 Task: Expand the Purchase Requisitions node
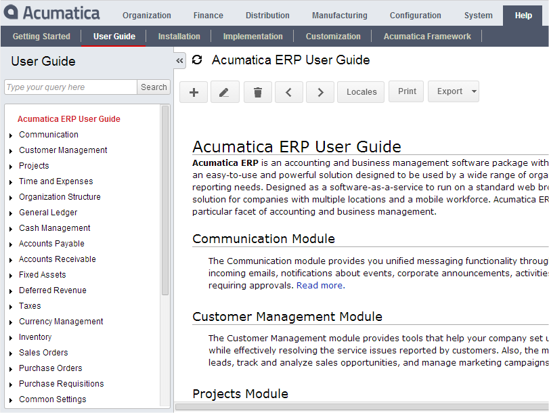[11, 385]
